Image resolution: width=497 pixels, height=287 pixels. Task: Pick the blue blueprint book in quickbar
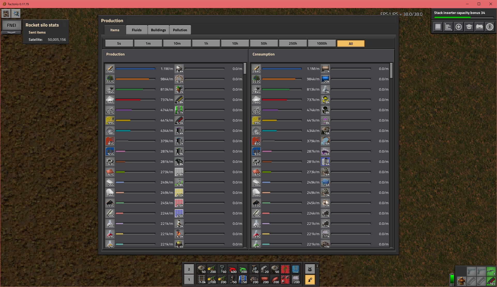coord(296,269)
